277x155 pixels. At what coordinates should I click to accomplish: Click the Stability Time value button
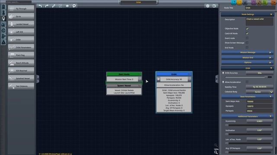[260, 87]
